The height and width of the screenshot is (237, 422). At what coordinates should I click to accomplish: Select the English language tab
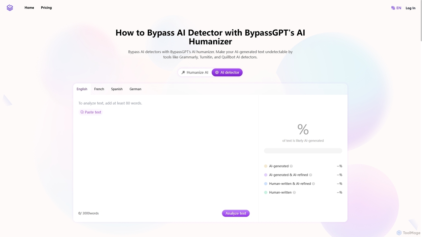tap(82, 89)
